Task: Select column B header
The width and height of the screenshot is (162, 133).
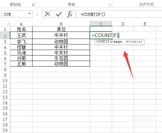Action: tap(61, 24)
